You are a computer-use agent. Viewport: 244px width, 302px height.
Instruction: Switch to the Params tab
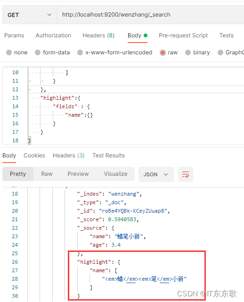pyautogui.click(x=14, y=35)
